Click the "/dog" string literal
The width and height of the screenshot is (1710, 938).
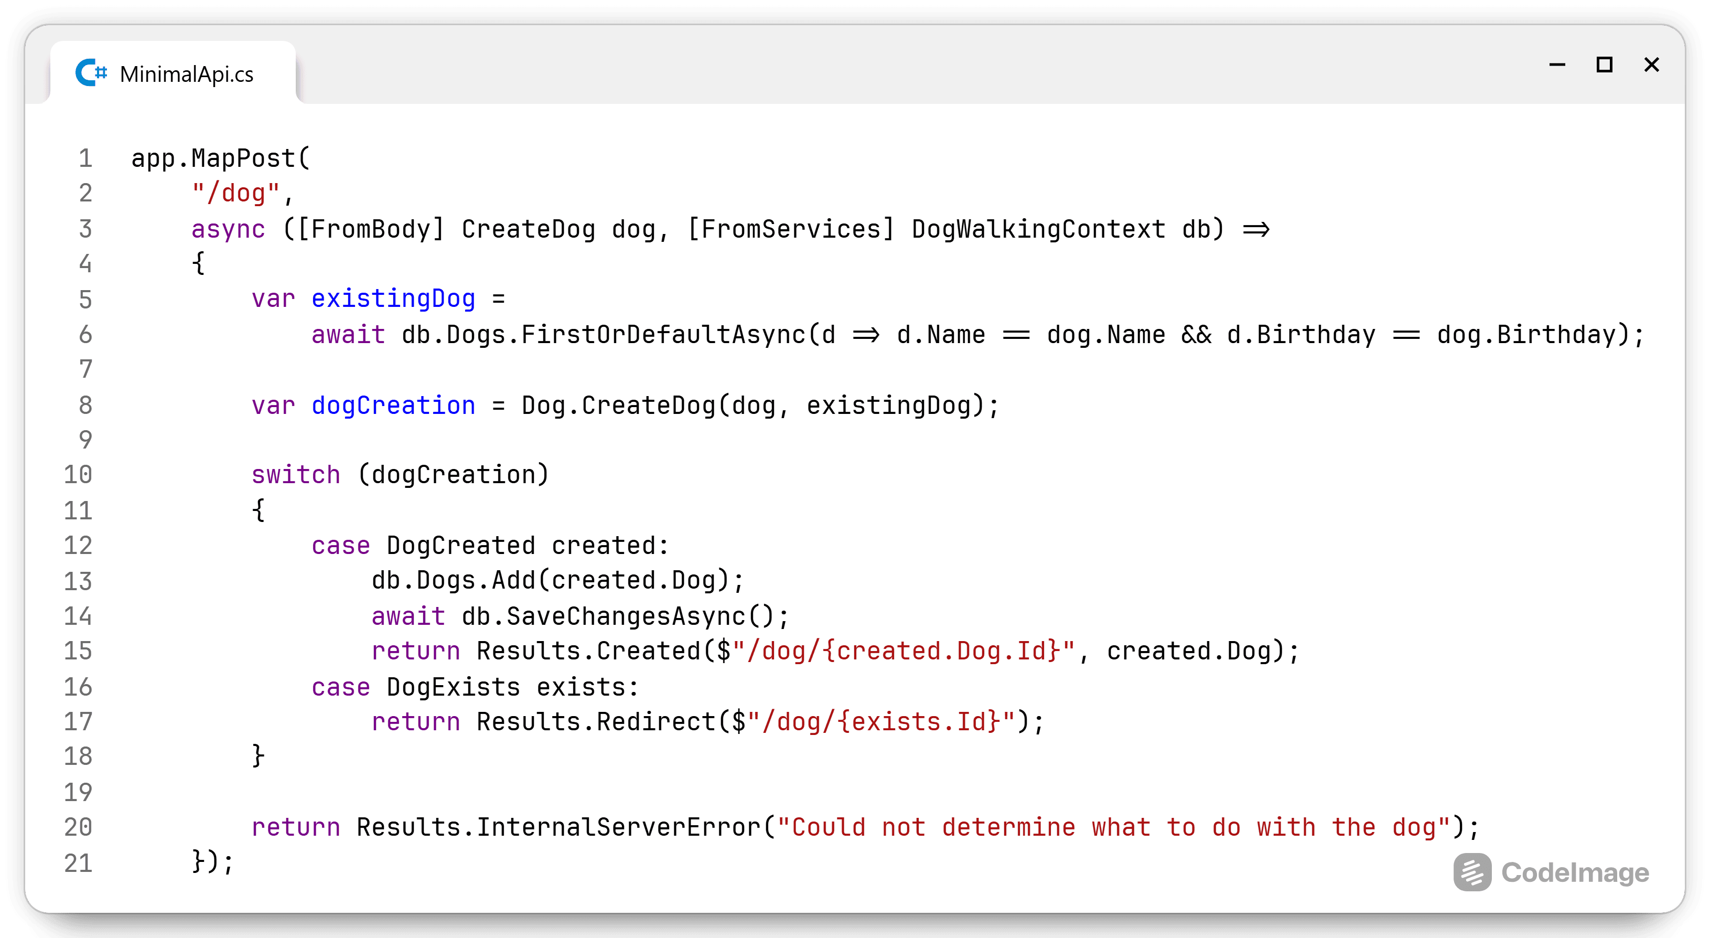(x=235, y=194)
